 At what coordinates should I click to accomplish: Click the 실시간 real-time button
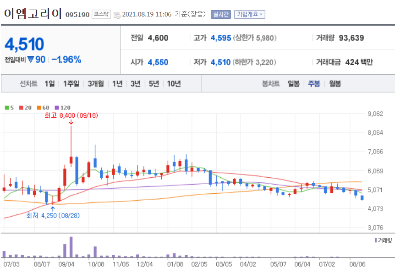(221, 14)
